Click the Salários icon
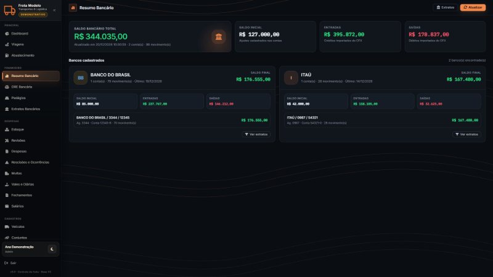Image resolution: width=493 pixels, height=277 pixels. (7, 206)
